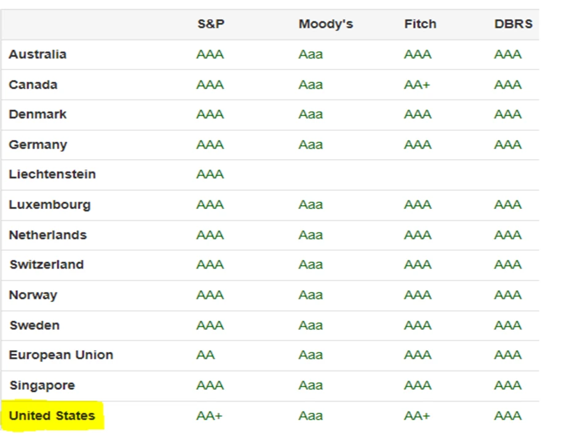Viewport: 578px width, 437px height.
Task: Click United States' AA+ S&P rating
Action: pyautogui.click(x=209, y=415)
